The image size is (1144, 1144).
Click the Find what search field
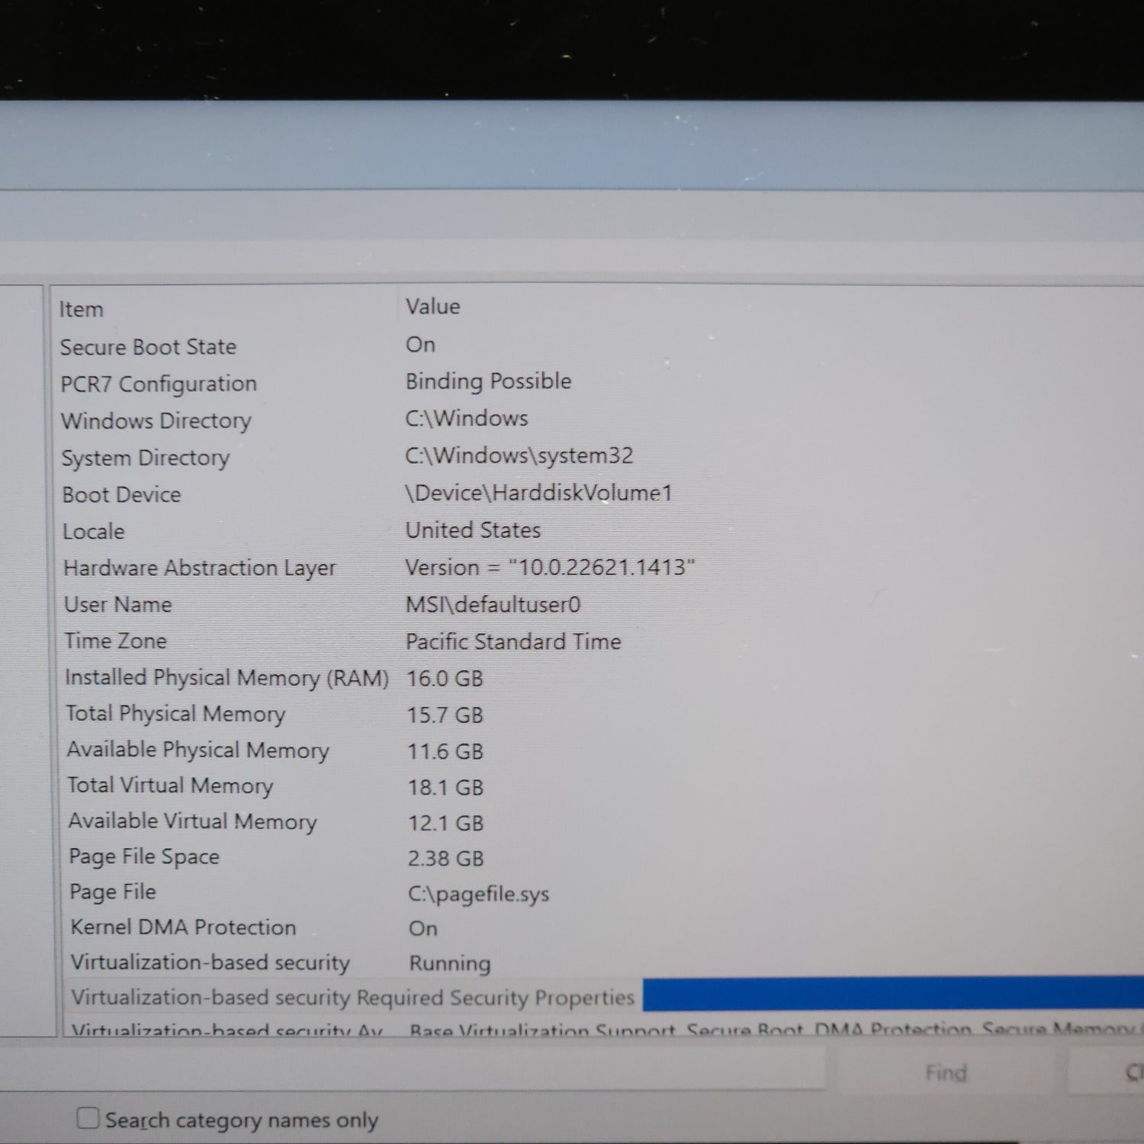tap(412, 1069)
